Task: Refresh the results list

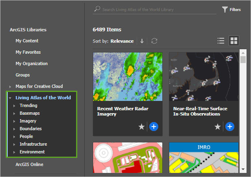Action: click(154, 41)
